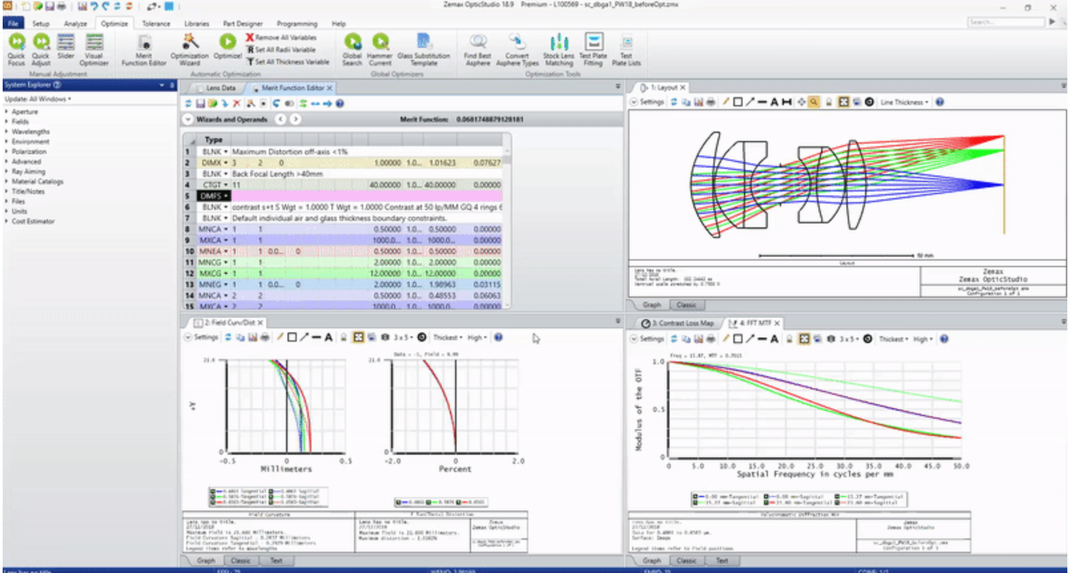Open the Setup ribbon tab

[41, 23]
